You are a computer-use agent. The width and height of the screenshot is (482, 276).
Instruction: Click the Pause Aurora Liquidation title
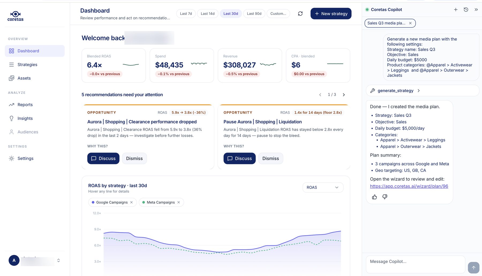pos(263,122)
